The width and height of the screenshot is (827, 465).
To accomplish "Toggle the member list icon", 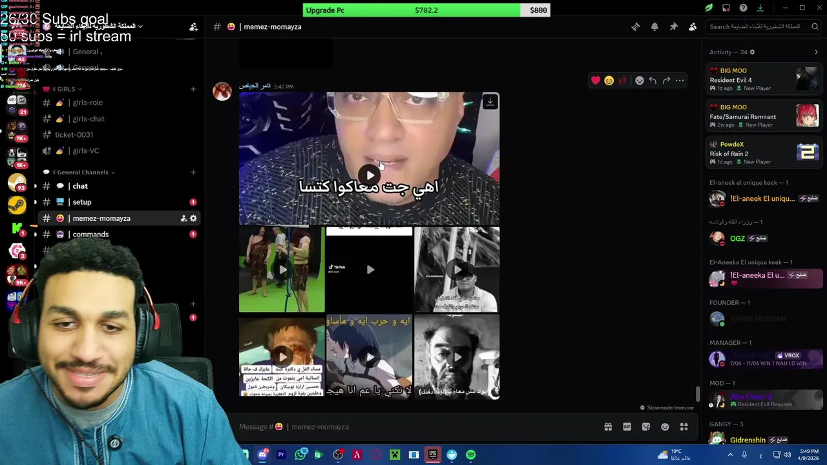I will tap(693, 26).
